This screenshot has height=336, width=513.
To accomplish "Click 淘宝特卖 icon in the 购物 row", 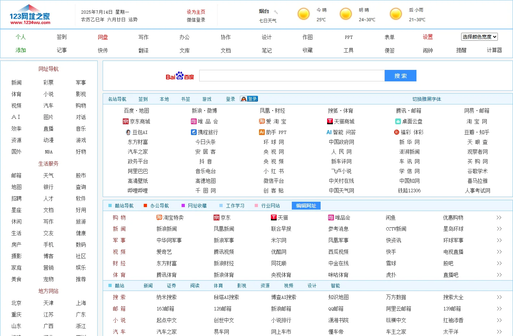I will click(159, 218).
